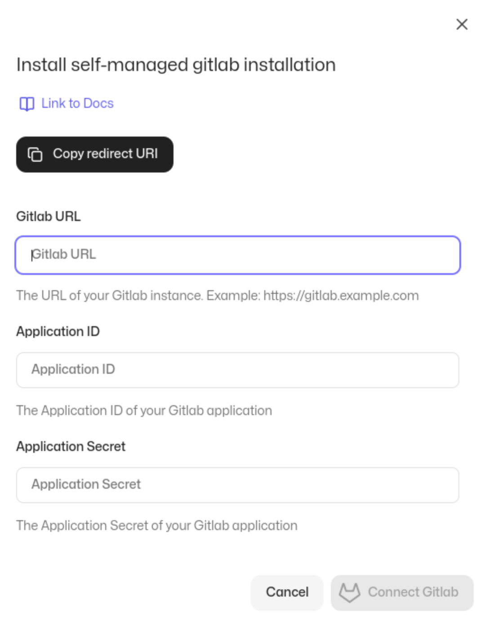Click the Copy redirect URI button label
The width and height of the screenshot is (489, 628).
click(105, 154)
